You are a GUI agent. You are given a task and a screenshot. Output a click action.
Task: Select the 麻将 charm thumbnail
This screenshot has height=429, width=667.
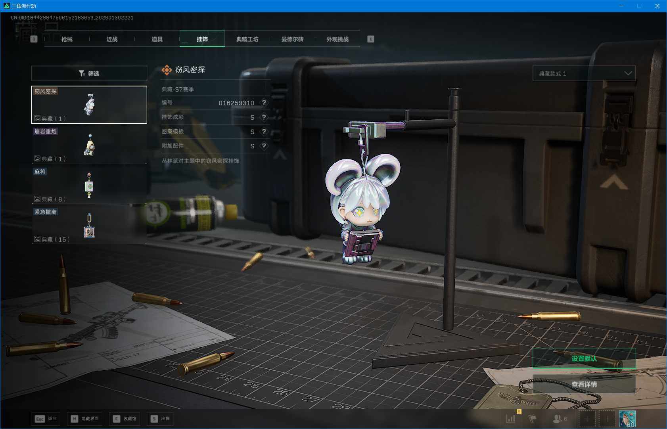click(89, 185)
